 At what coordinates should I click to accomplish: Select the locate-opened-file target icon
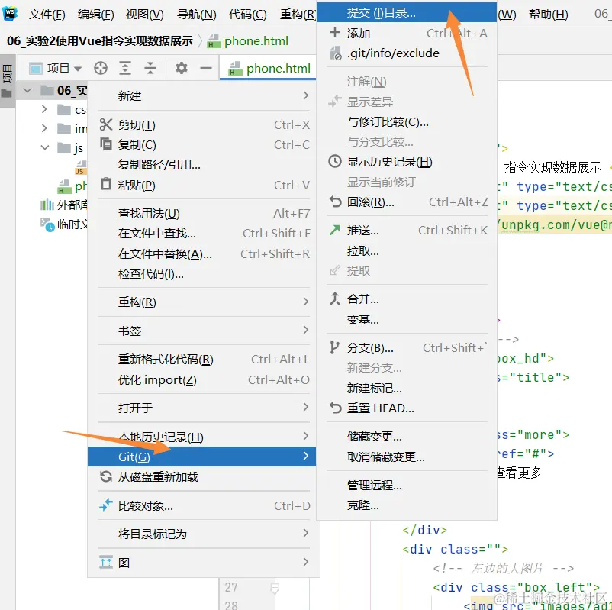[x=100, y=69]
